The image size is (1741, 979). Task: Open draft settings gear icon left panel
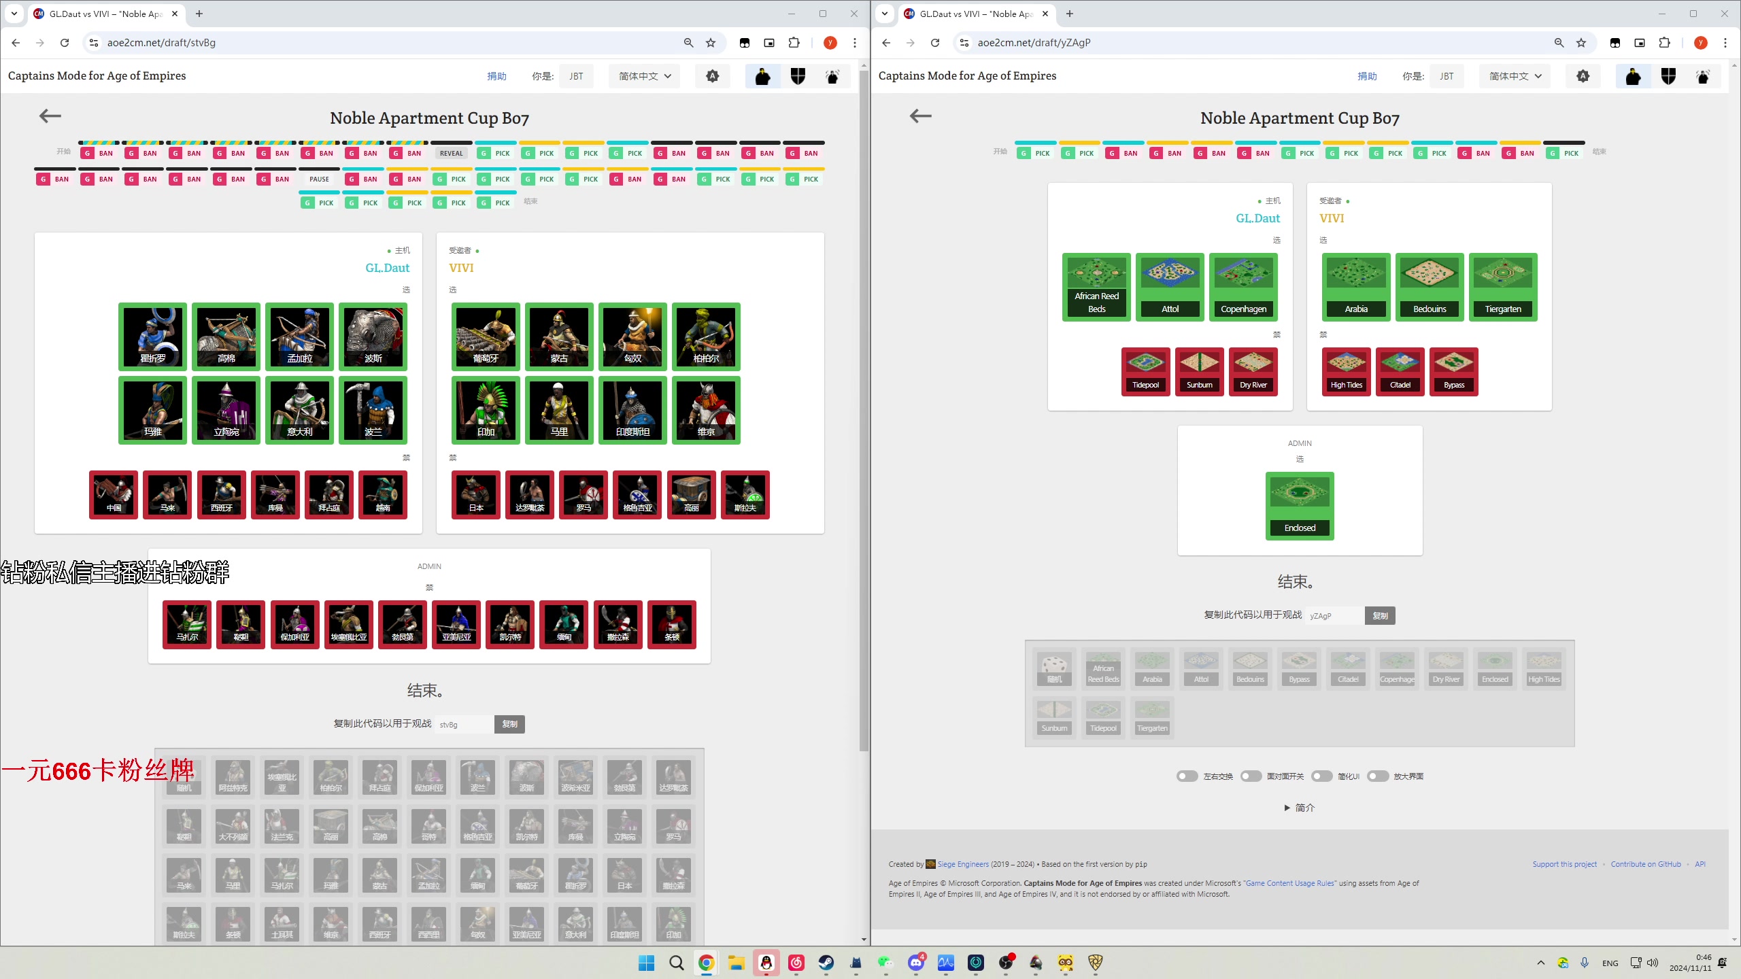point(713,75)
